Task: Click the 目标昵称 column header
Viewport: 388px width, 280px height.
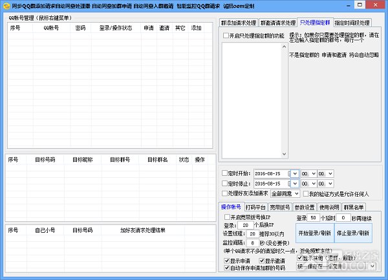Action: tap(82, 160)
